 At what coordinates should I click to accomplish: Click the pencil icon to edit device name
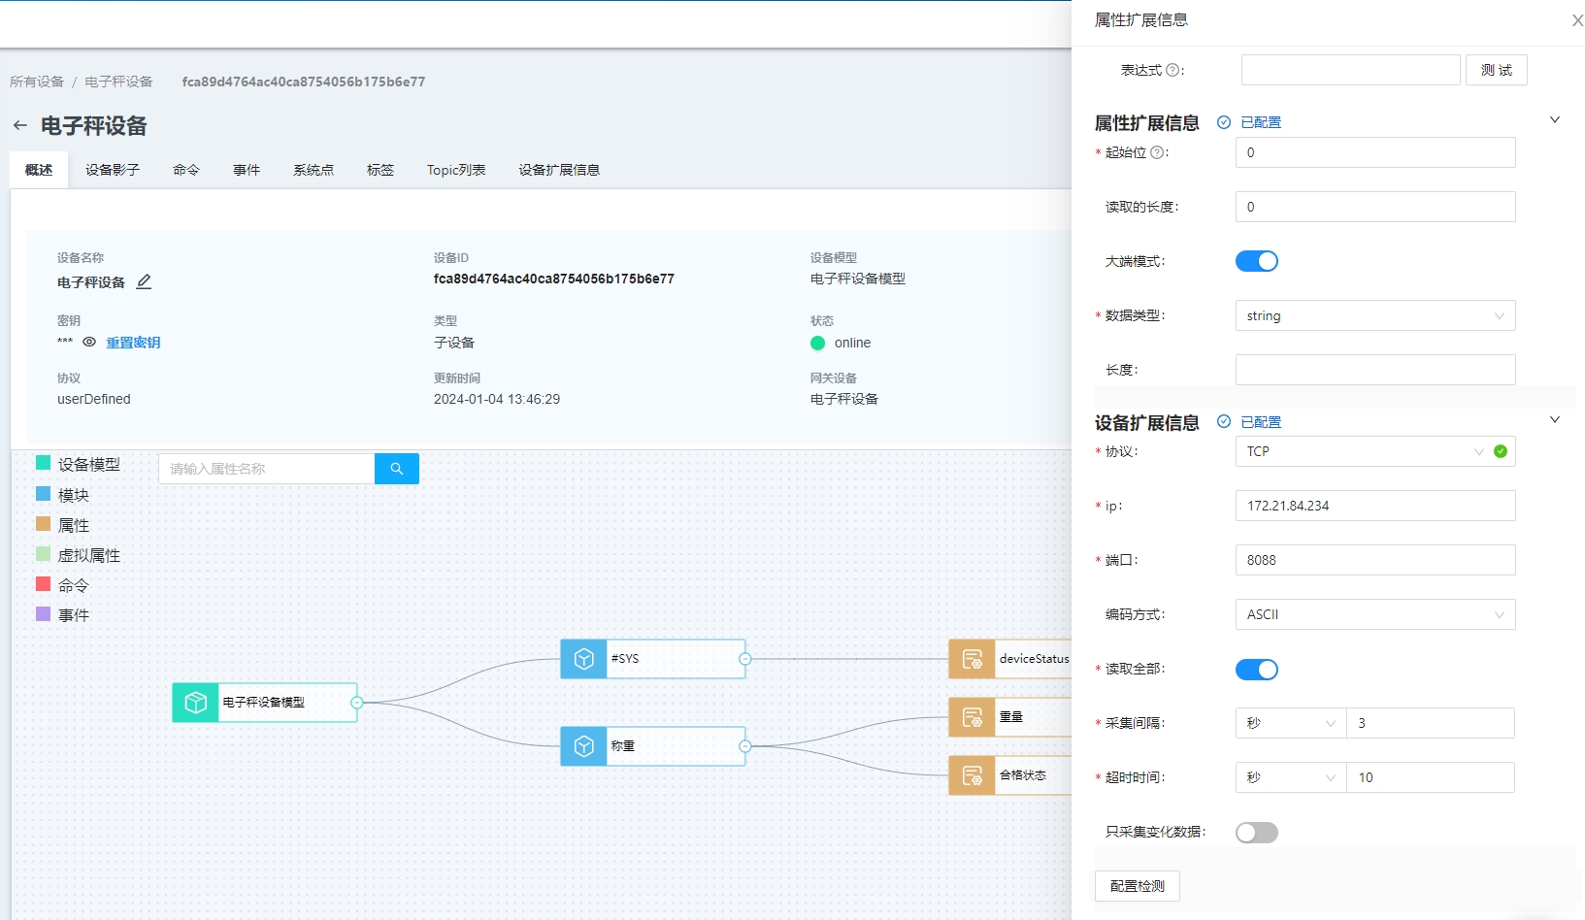click(x=144, y=281)
